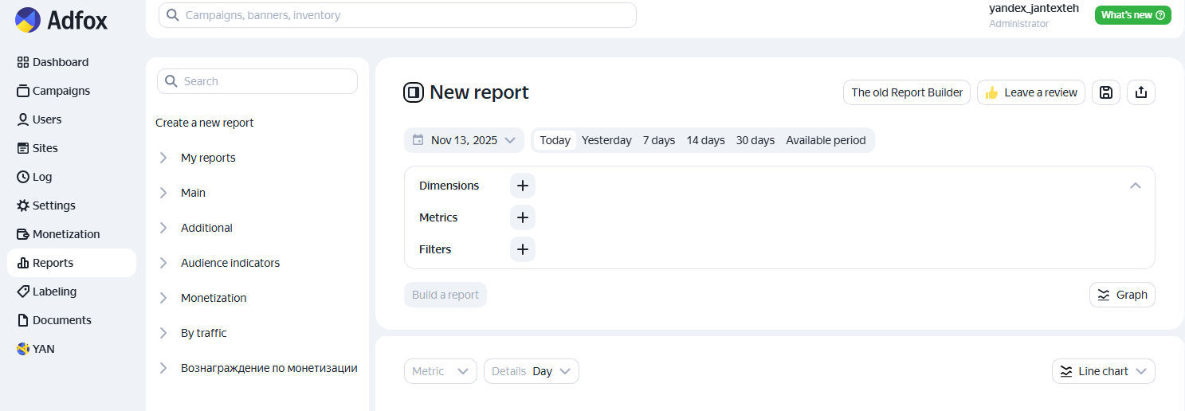Open Campaigns in the left menu

click(61, 91)
